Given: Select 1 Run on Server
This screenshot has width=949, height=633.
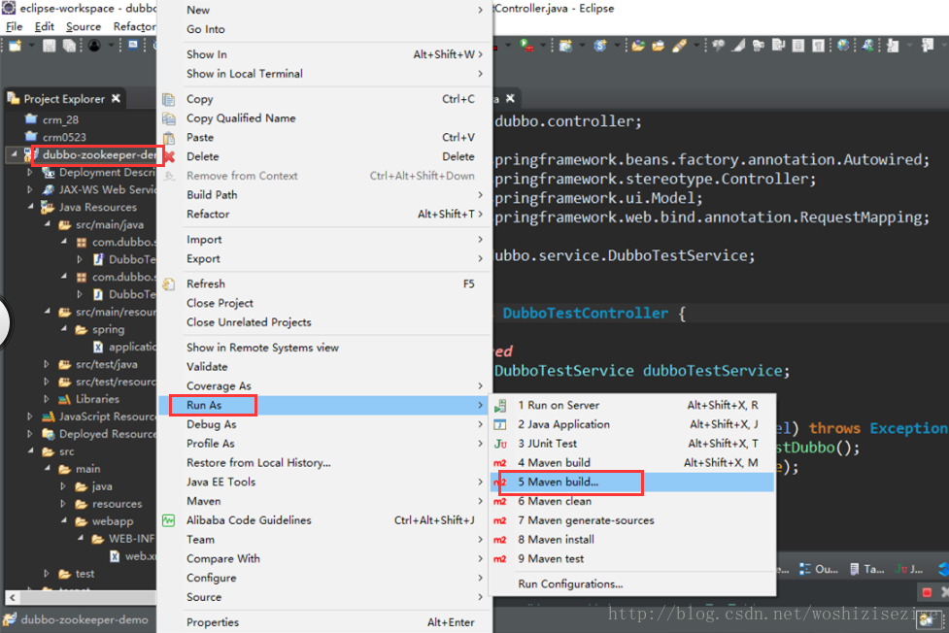Looking at the screenshot, I should pyautogui.click(x=632, y=406).
